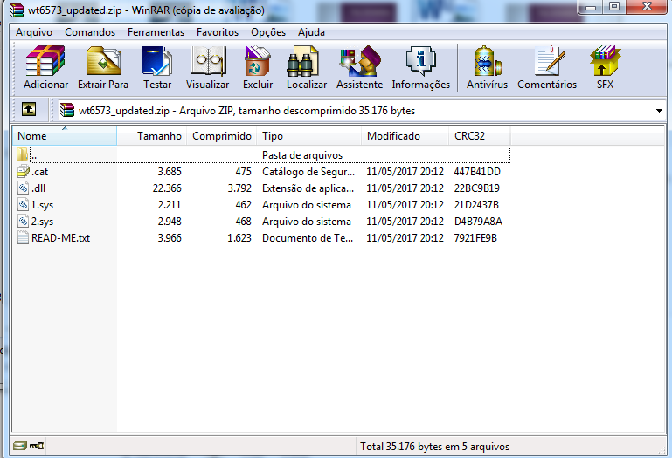The image size is (672, 458).
Task: Click the key password icon in status bar
Action: pos(37,446)
